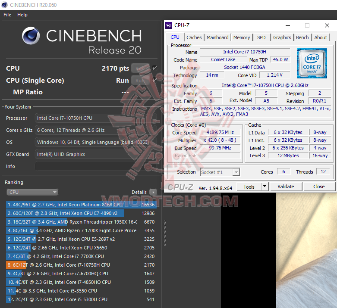Screen dimensions: 337x308
Task: Select the Core i5-5300U ranking row
Action: coord(81,299)
